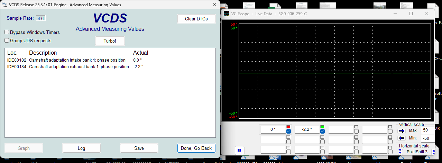Pause the VC-Scope live trace
This screenshot has width=442, height=163.
point(239,151)
